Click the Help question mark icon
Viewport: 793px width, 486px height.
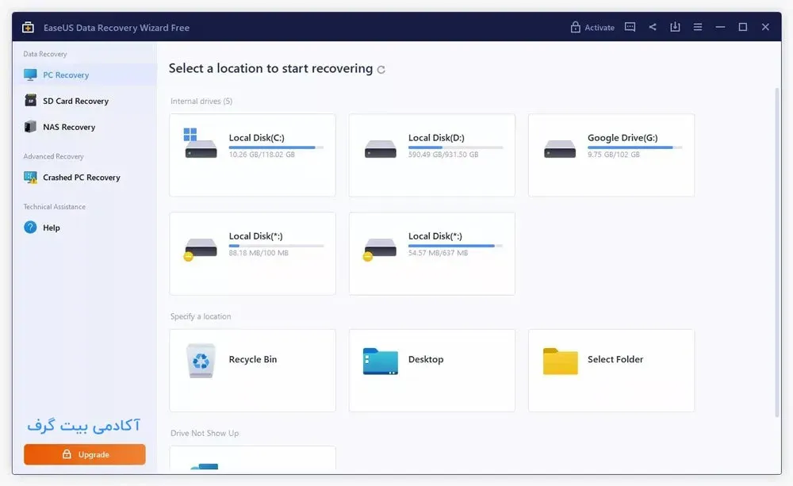click(x=30, y=227)
